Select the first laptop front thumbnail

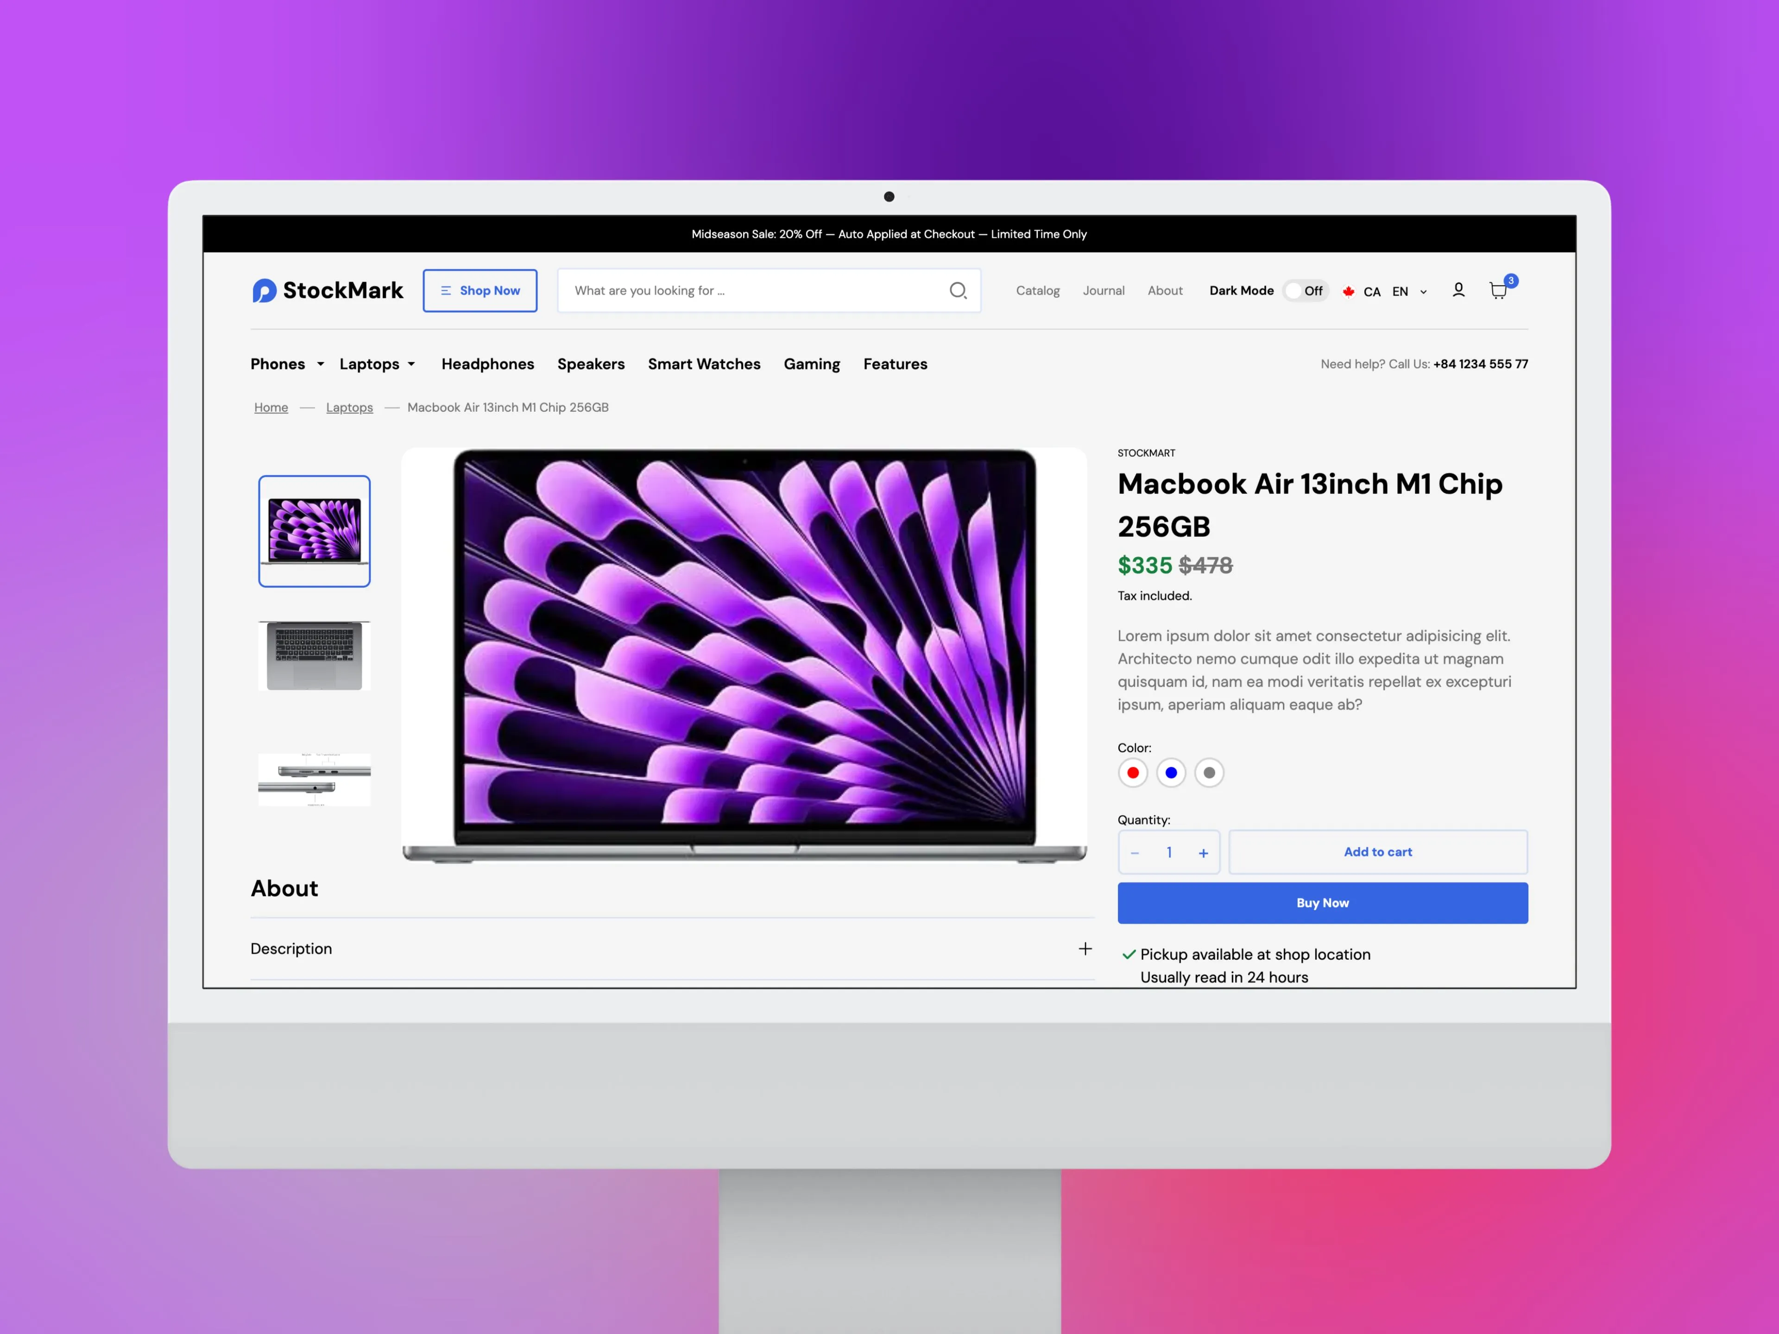[x=315, y=531]
